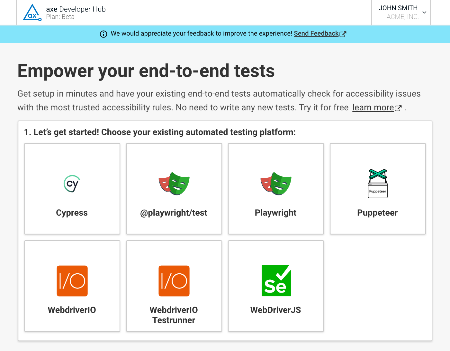450x351 pixels.
Task: Click the orange logo above the WebdriverIO Testrunner label
Action: [174, 281]
